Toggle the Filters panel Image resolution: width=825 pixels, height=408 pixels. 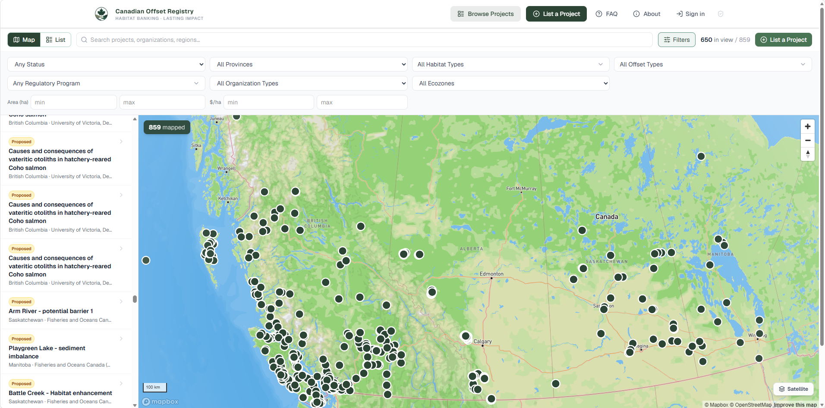pos(677,40)
